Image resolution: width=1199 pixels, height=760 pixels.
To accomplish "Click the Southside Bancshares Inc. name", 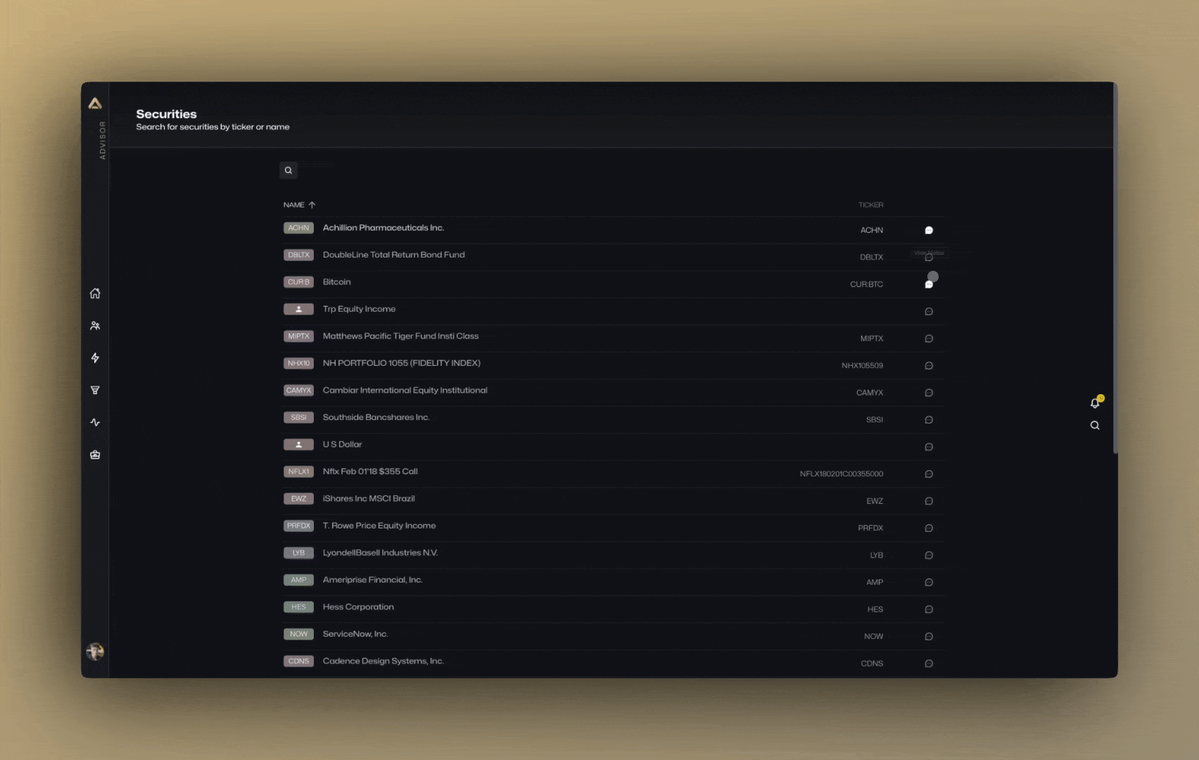I will click(376, 417).
